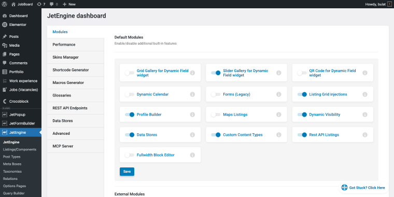394x197 pixels.
Task: Enable Grid Gallery for Dynamic Field toggle
Action: pyautogui.click(x=130, y=73)
